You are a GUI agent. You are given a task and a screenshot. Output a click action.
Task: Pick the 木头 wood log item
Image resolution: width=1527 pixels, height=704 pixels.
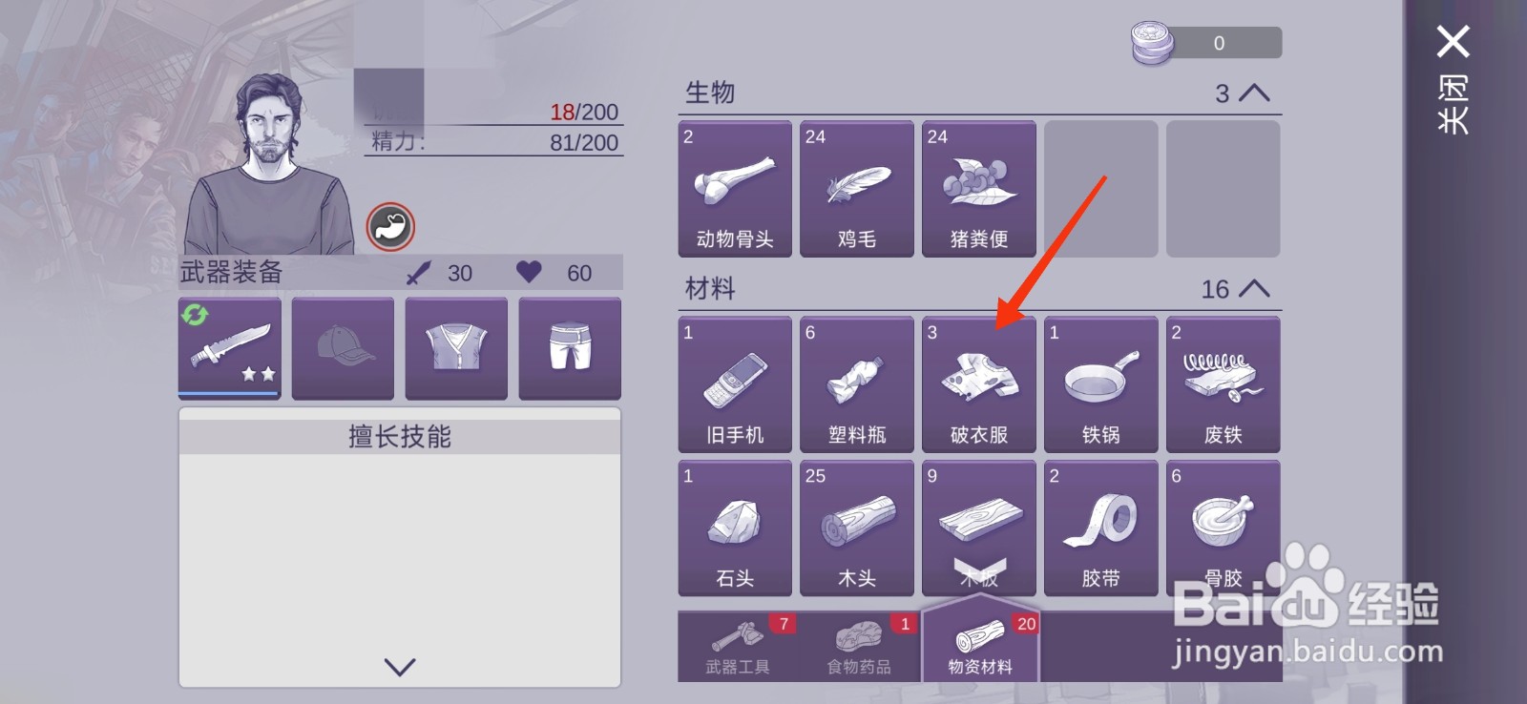tap(857, 528)
